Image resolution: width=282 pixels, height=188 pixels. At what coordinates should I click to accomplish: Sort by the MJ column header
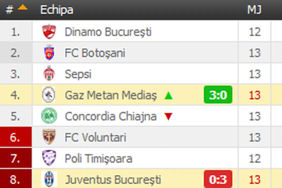click(x=254, y=10)
